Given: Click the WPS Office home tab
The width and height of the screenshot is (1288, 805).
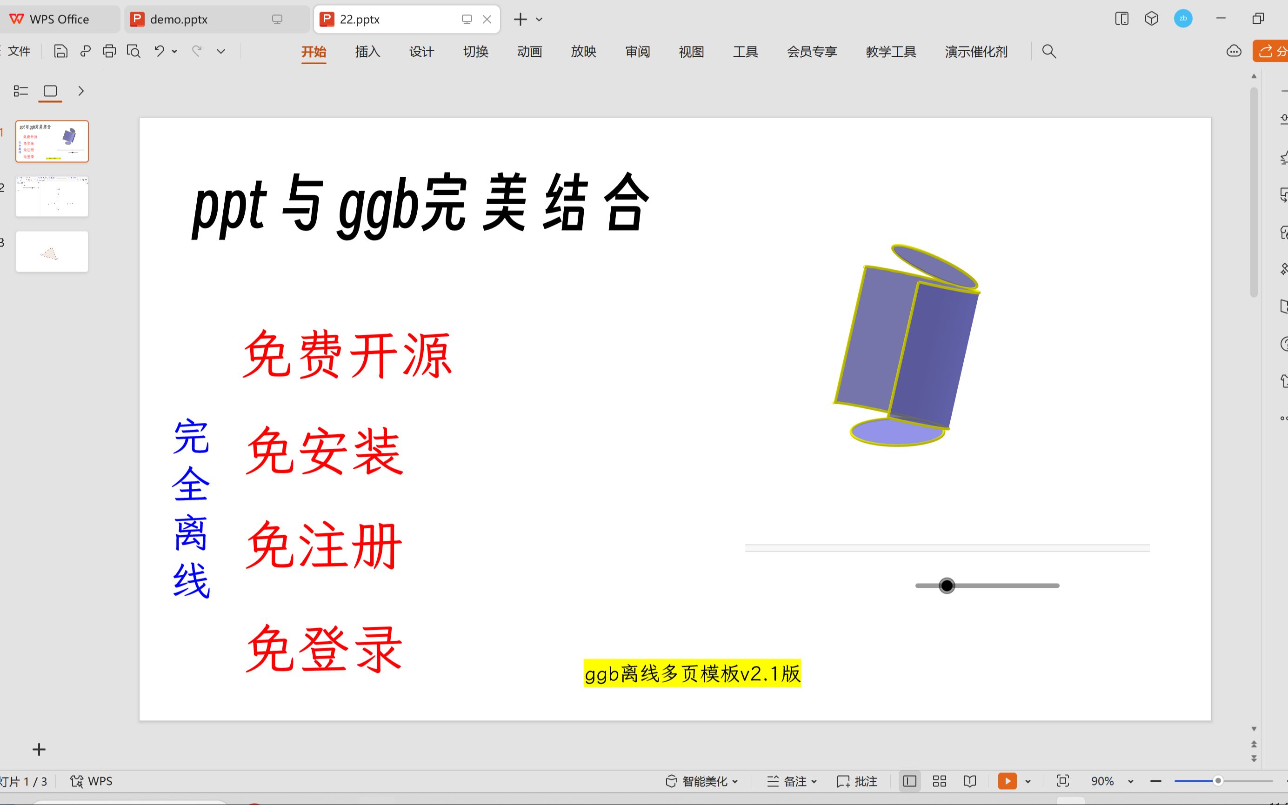Looking at the screenshot, I should pyautogui.click(x=60, y=19).
